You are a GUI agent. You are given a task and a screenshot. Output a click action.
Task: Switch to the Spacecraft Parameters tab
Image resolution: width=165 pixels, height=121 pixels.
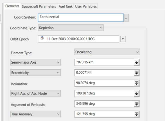(x=39, y=6)
